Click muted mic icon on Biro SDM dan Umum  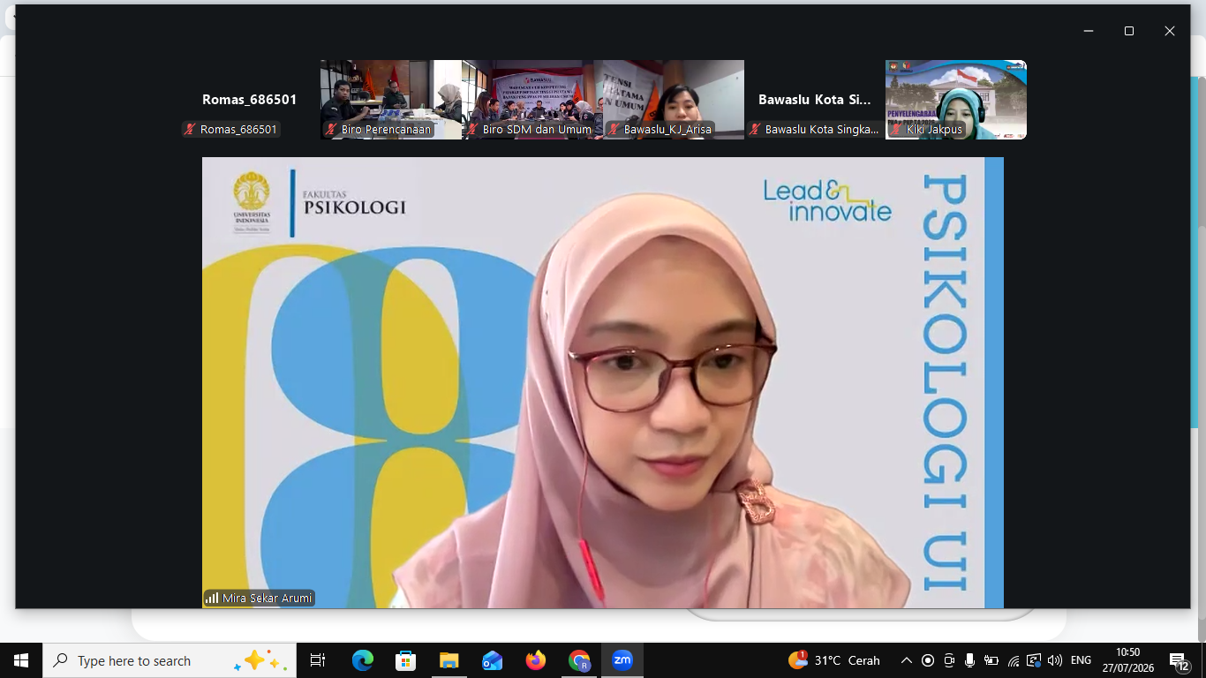click(472, 130)
